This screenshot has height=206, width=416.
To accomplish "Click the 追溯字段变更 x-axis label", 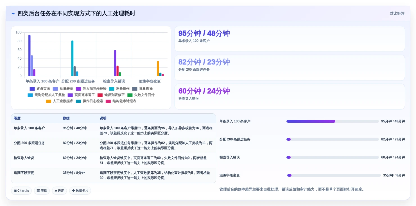I will (x=150, y=81).
